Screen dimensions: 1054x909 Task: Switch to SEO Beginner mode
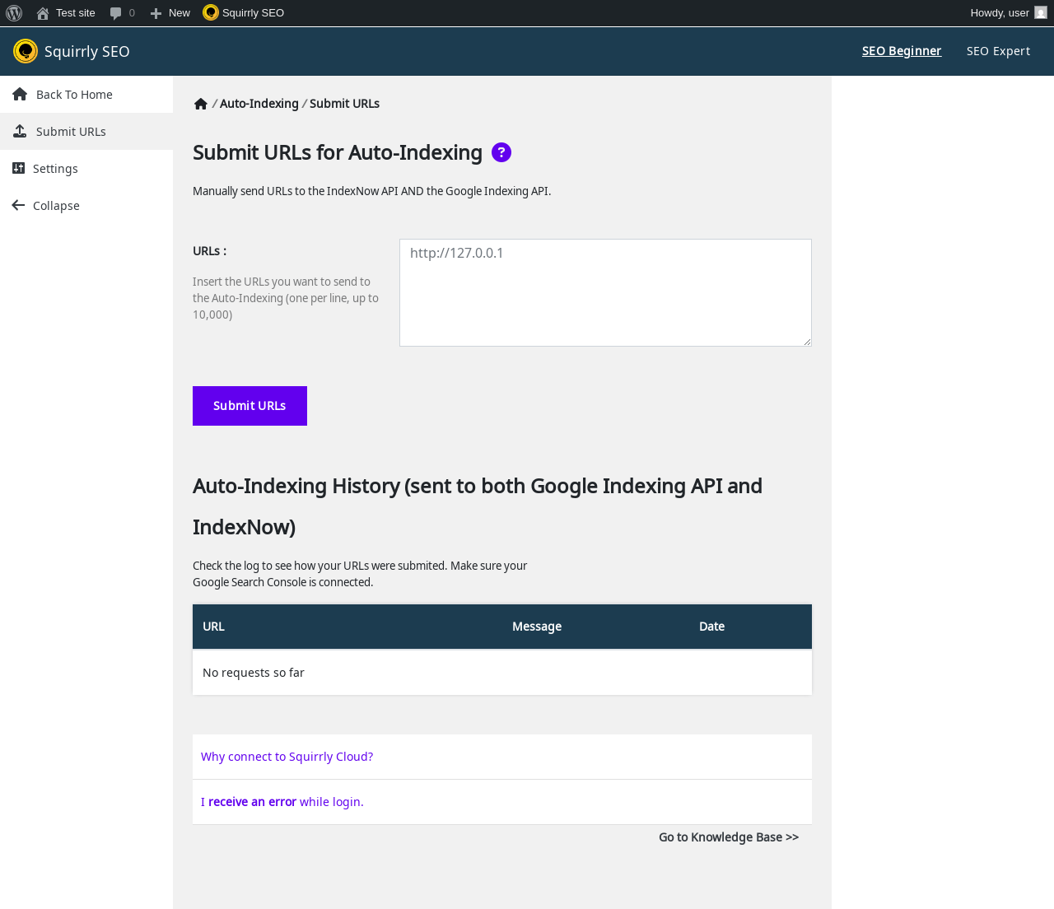(901, 51)
